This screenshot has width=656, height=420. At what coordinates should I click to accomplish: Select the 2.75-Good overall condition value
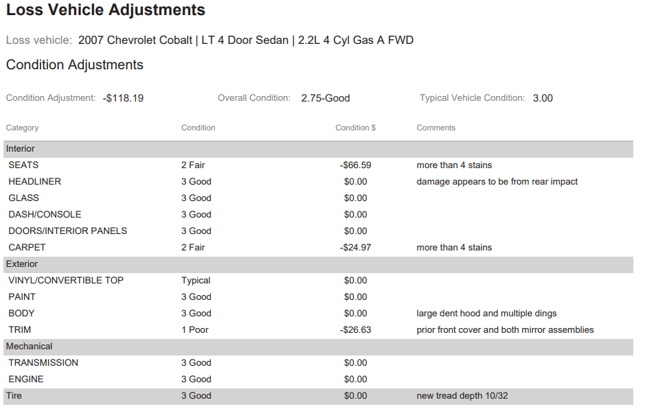[x=325, y=98]
